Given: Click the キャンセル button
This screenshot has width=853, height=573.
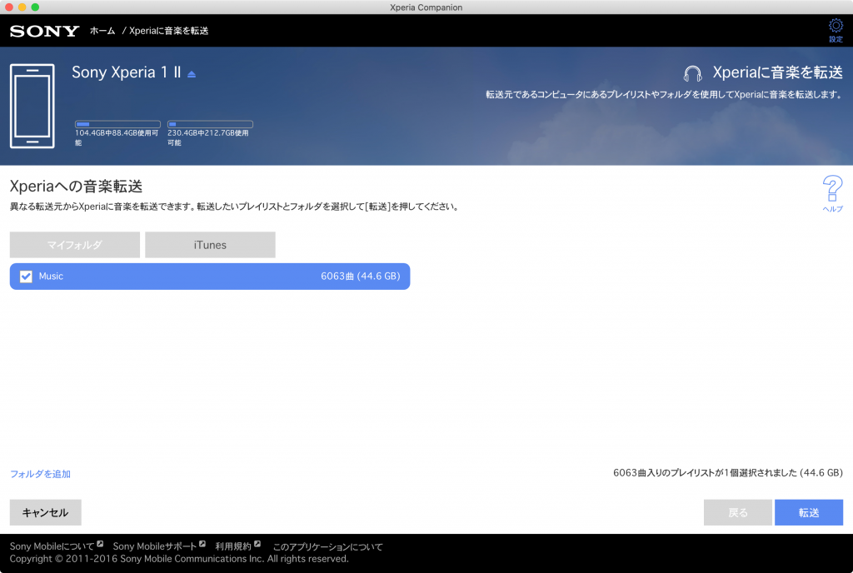Looking at the screenshot, I should coord(45,513).
